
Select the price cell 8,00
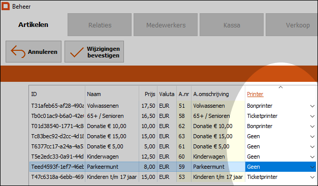148,167
